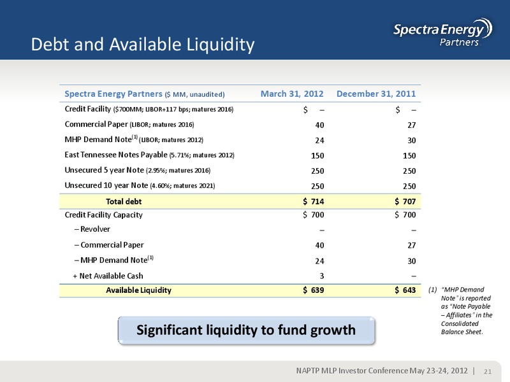The width and height of the screenshot is (510, 382).
Task: Click the 'March 31, 2012' column header
Action: 292,94
